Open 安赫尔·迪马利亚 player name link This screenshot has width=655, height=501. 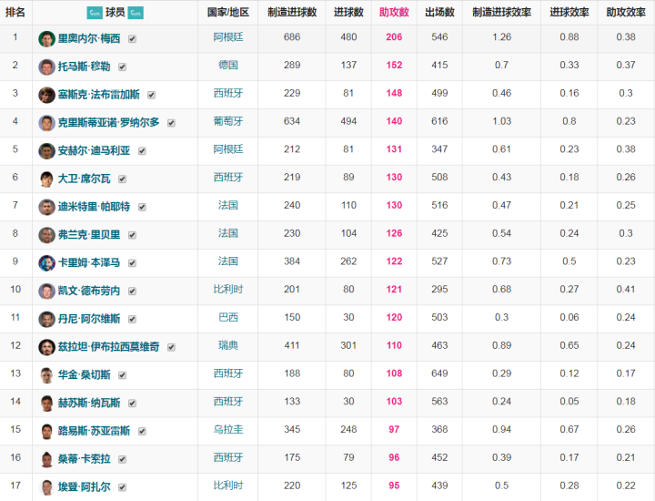tap(94, 151)
